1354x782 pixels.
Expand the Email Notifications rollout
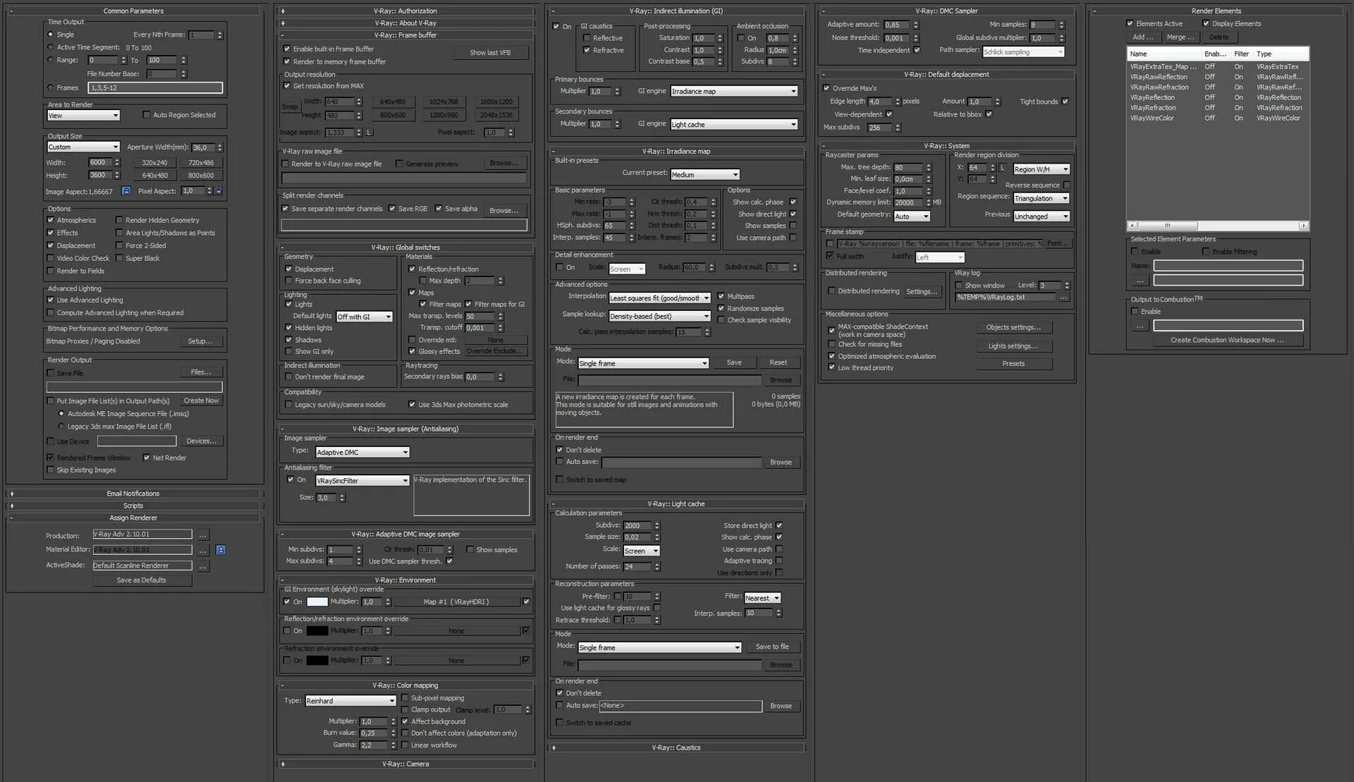133,494
